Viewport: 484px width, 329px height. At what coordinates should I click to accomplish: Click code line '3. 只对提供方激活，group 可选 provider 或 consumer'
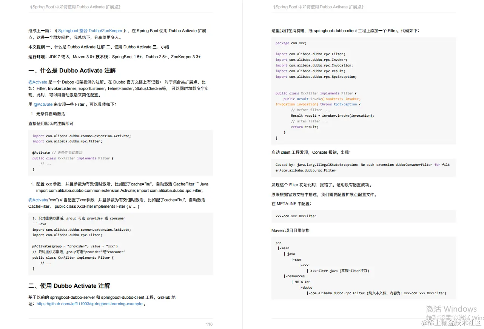[79, 218]
